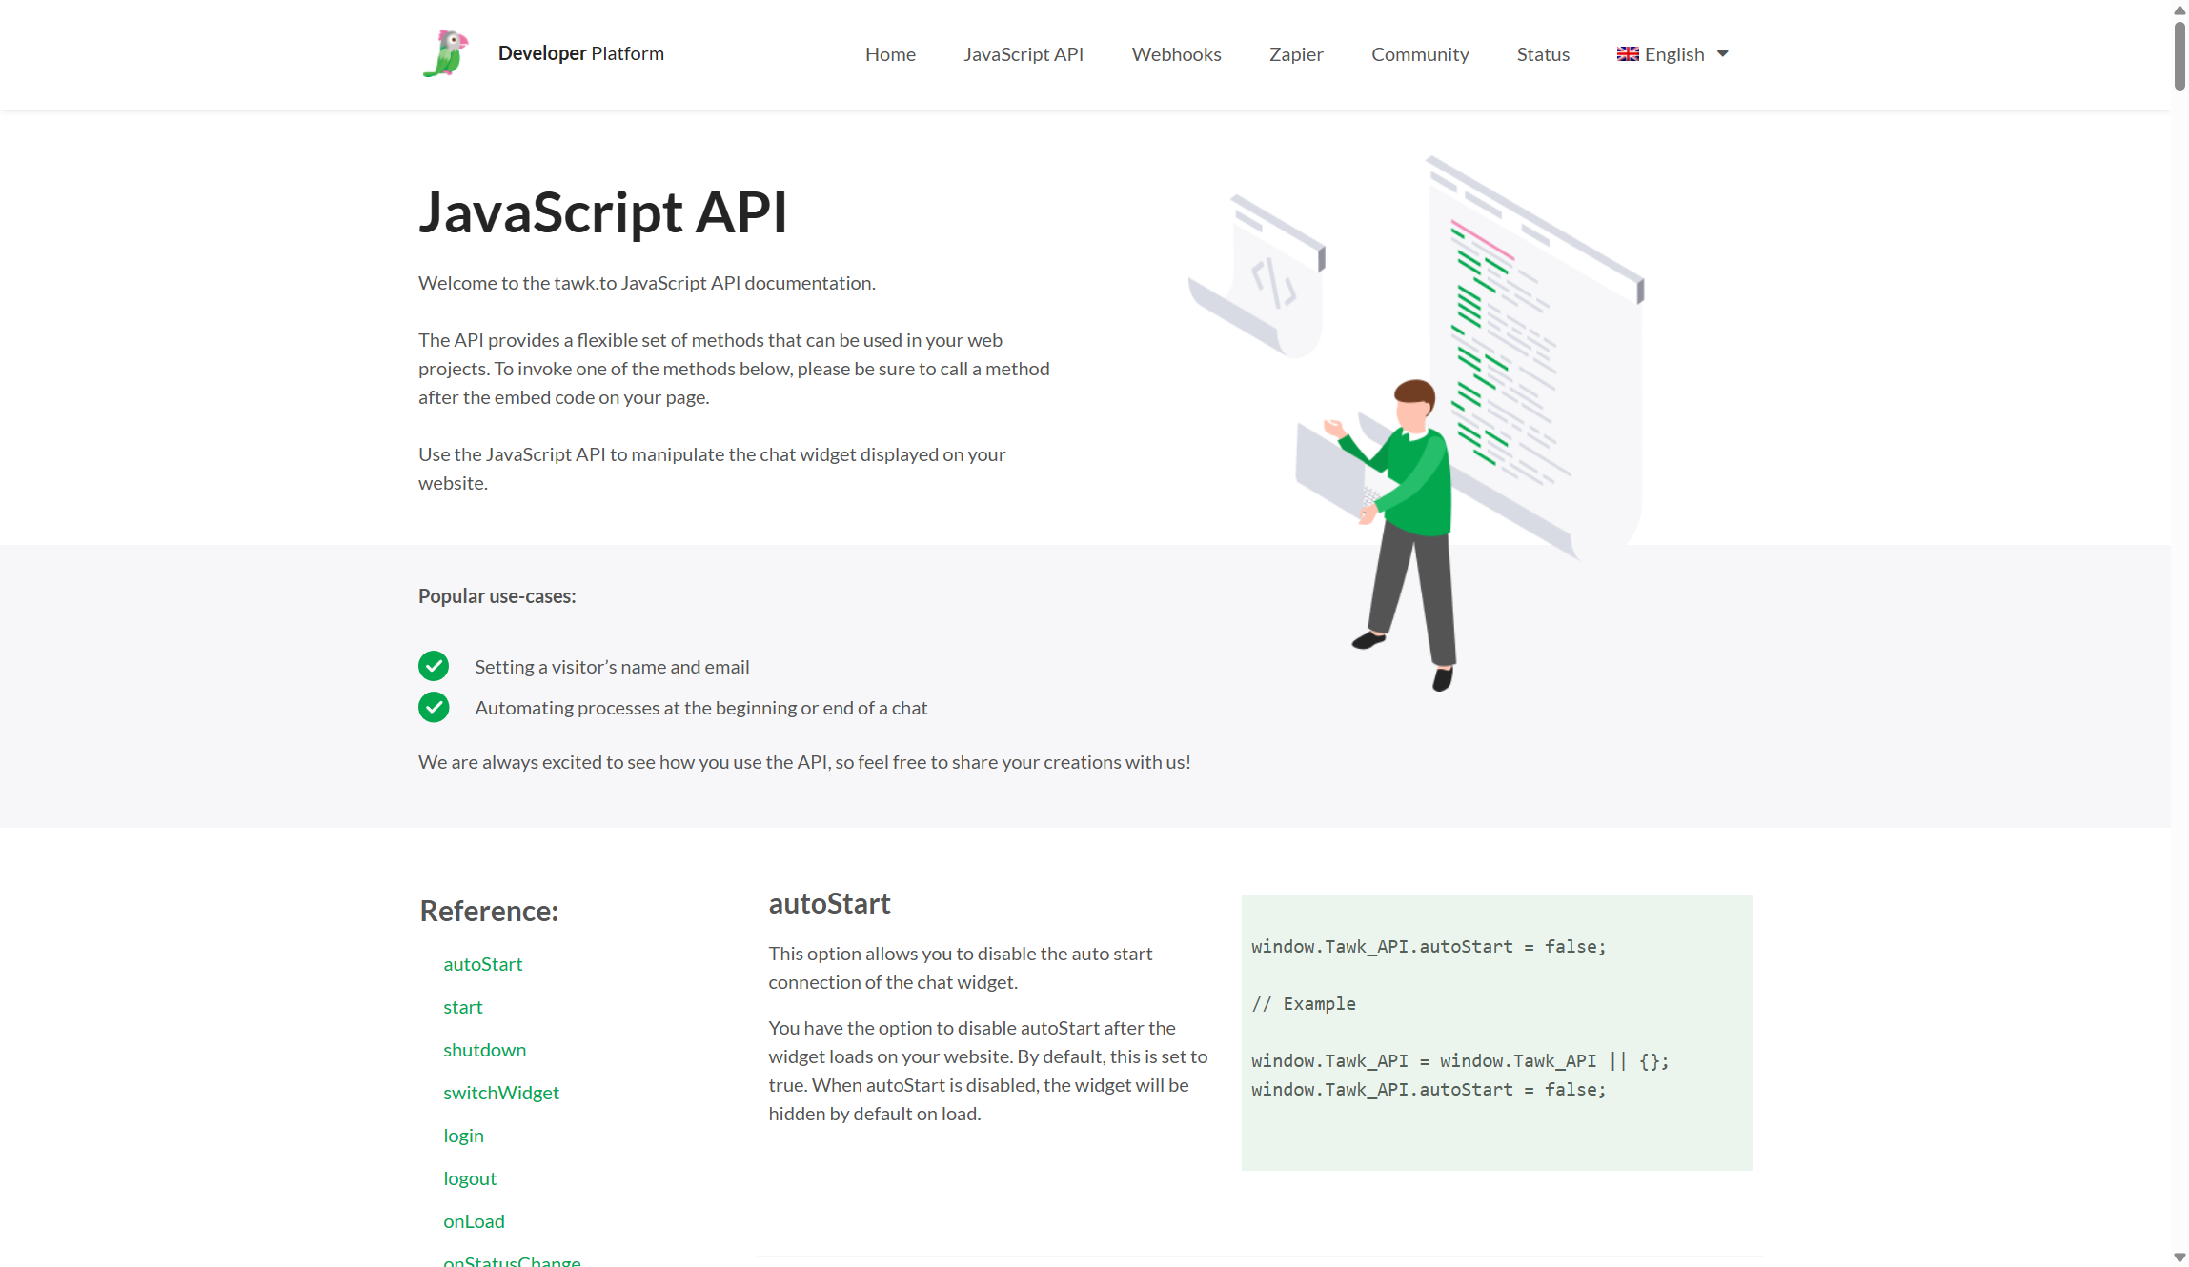The height and width of the screenshot is (1267, 2189).
Task: Select the logout reference link
Action: (x=470, y=1178)
